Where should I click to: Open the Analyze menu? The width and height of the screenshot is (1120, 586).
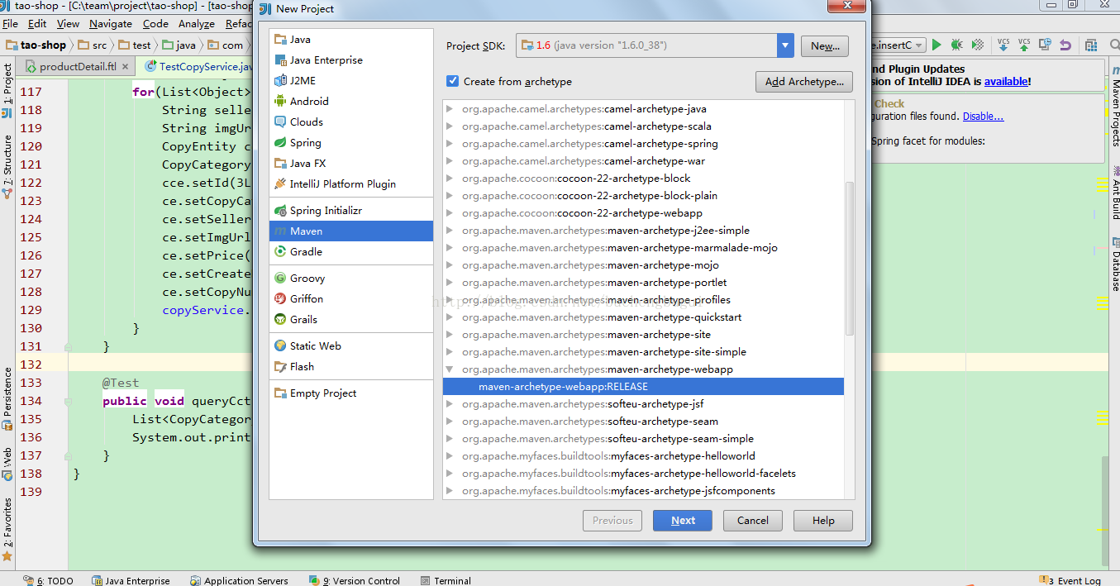coord(197,24)
